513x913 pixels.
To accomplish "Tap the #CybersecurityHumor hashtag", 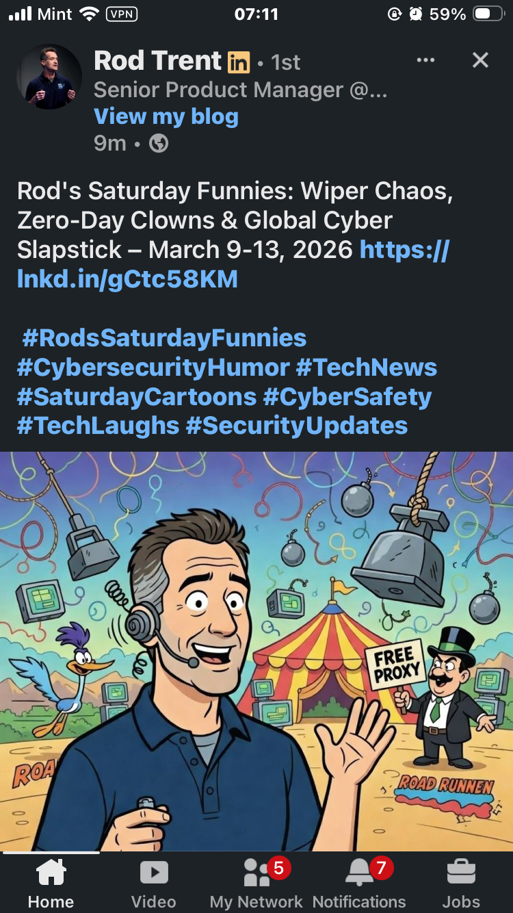I will click(153, 367).
